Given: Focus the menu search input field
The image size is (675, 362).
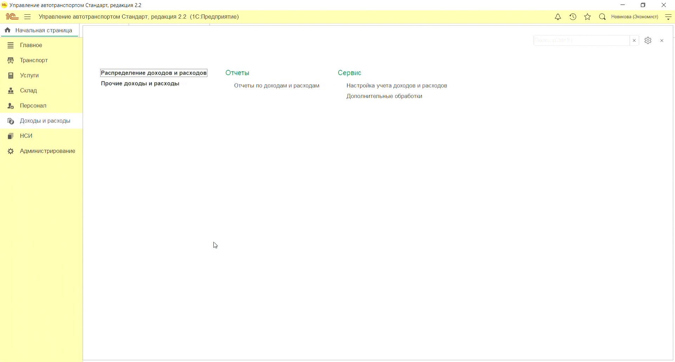Looking at the screenshot, I should point(581,40).
